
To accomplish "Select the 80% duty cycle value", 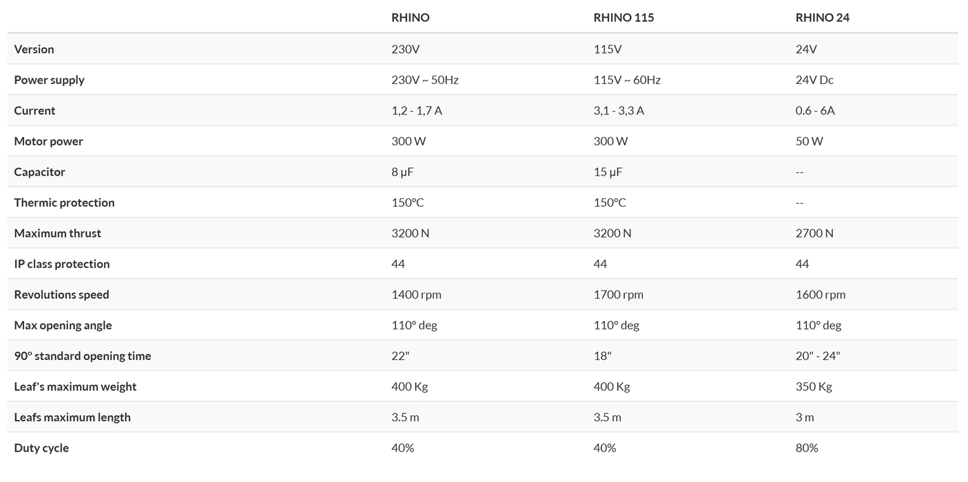I will pos(807,448).
